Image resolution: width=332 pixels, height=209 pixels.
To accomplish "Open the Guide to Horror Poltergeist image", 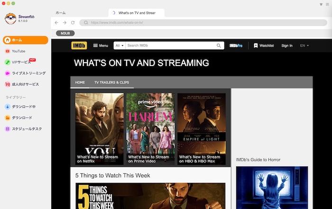I will click(272, 188).
